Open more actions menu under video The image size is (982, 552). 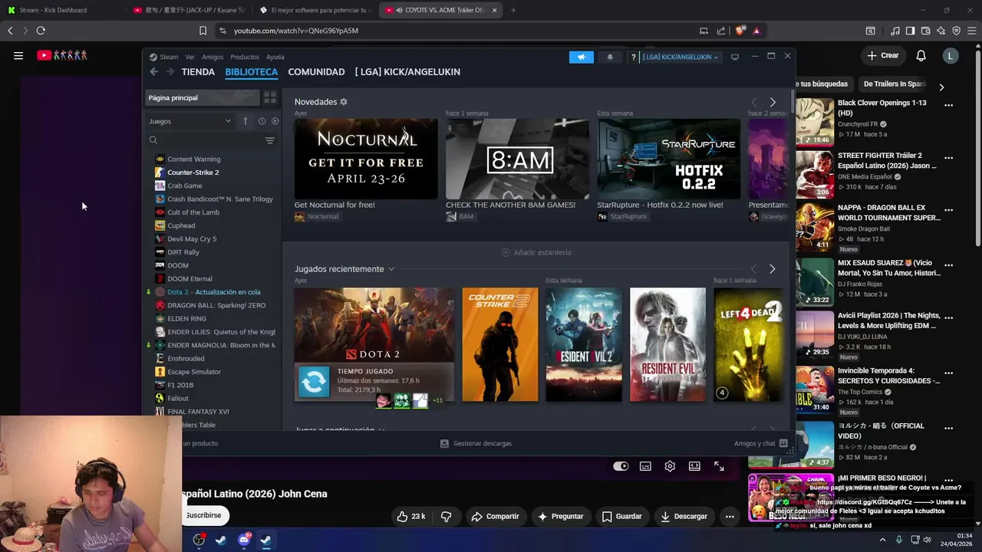730,516
